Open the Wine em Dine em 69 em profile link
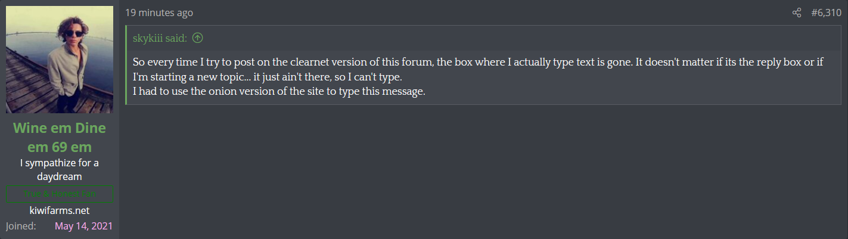The height and width of the screenshot is (239, 848). pos(59,136)
